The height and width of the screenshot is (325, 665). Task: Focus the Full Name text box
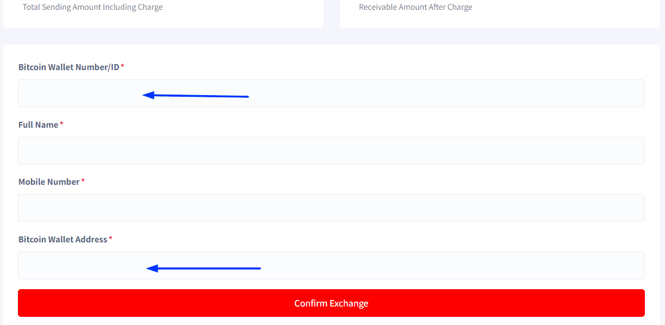[331, 151]
